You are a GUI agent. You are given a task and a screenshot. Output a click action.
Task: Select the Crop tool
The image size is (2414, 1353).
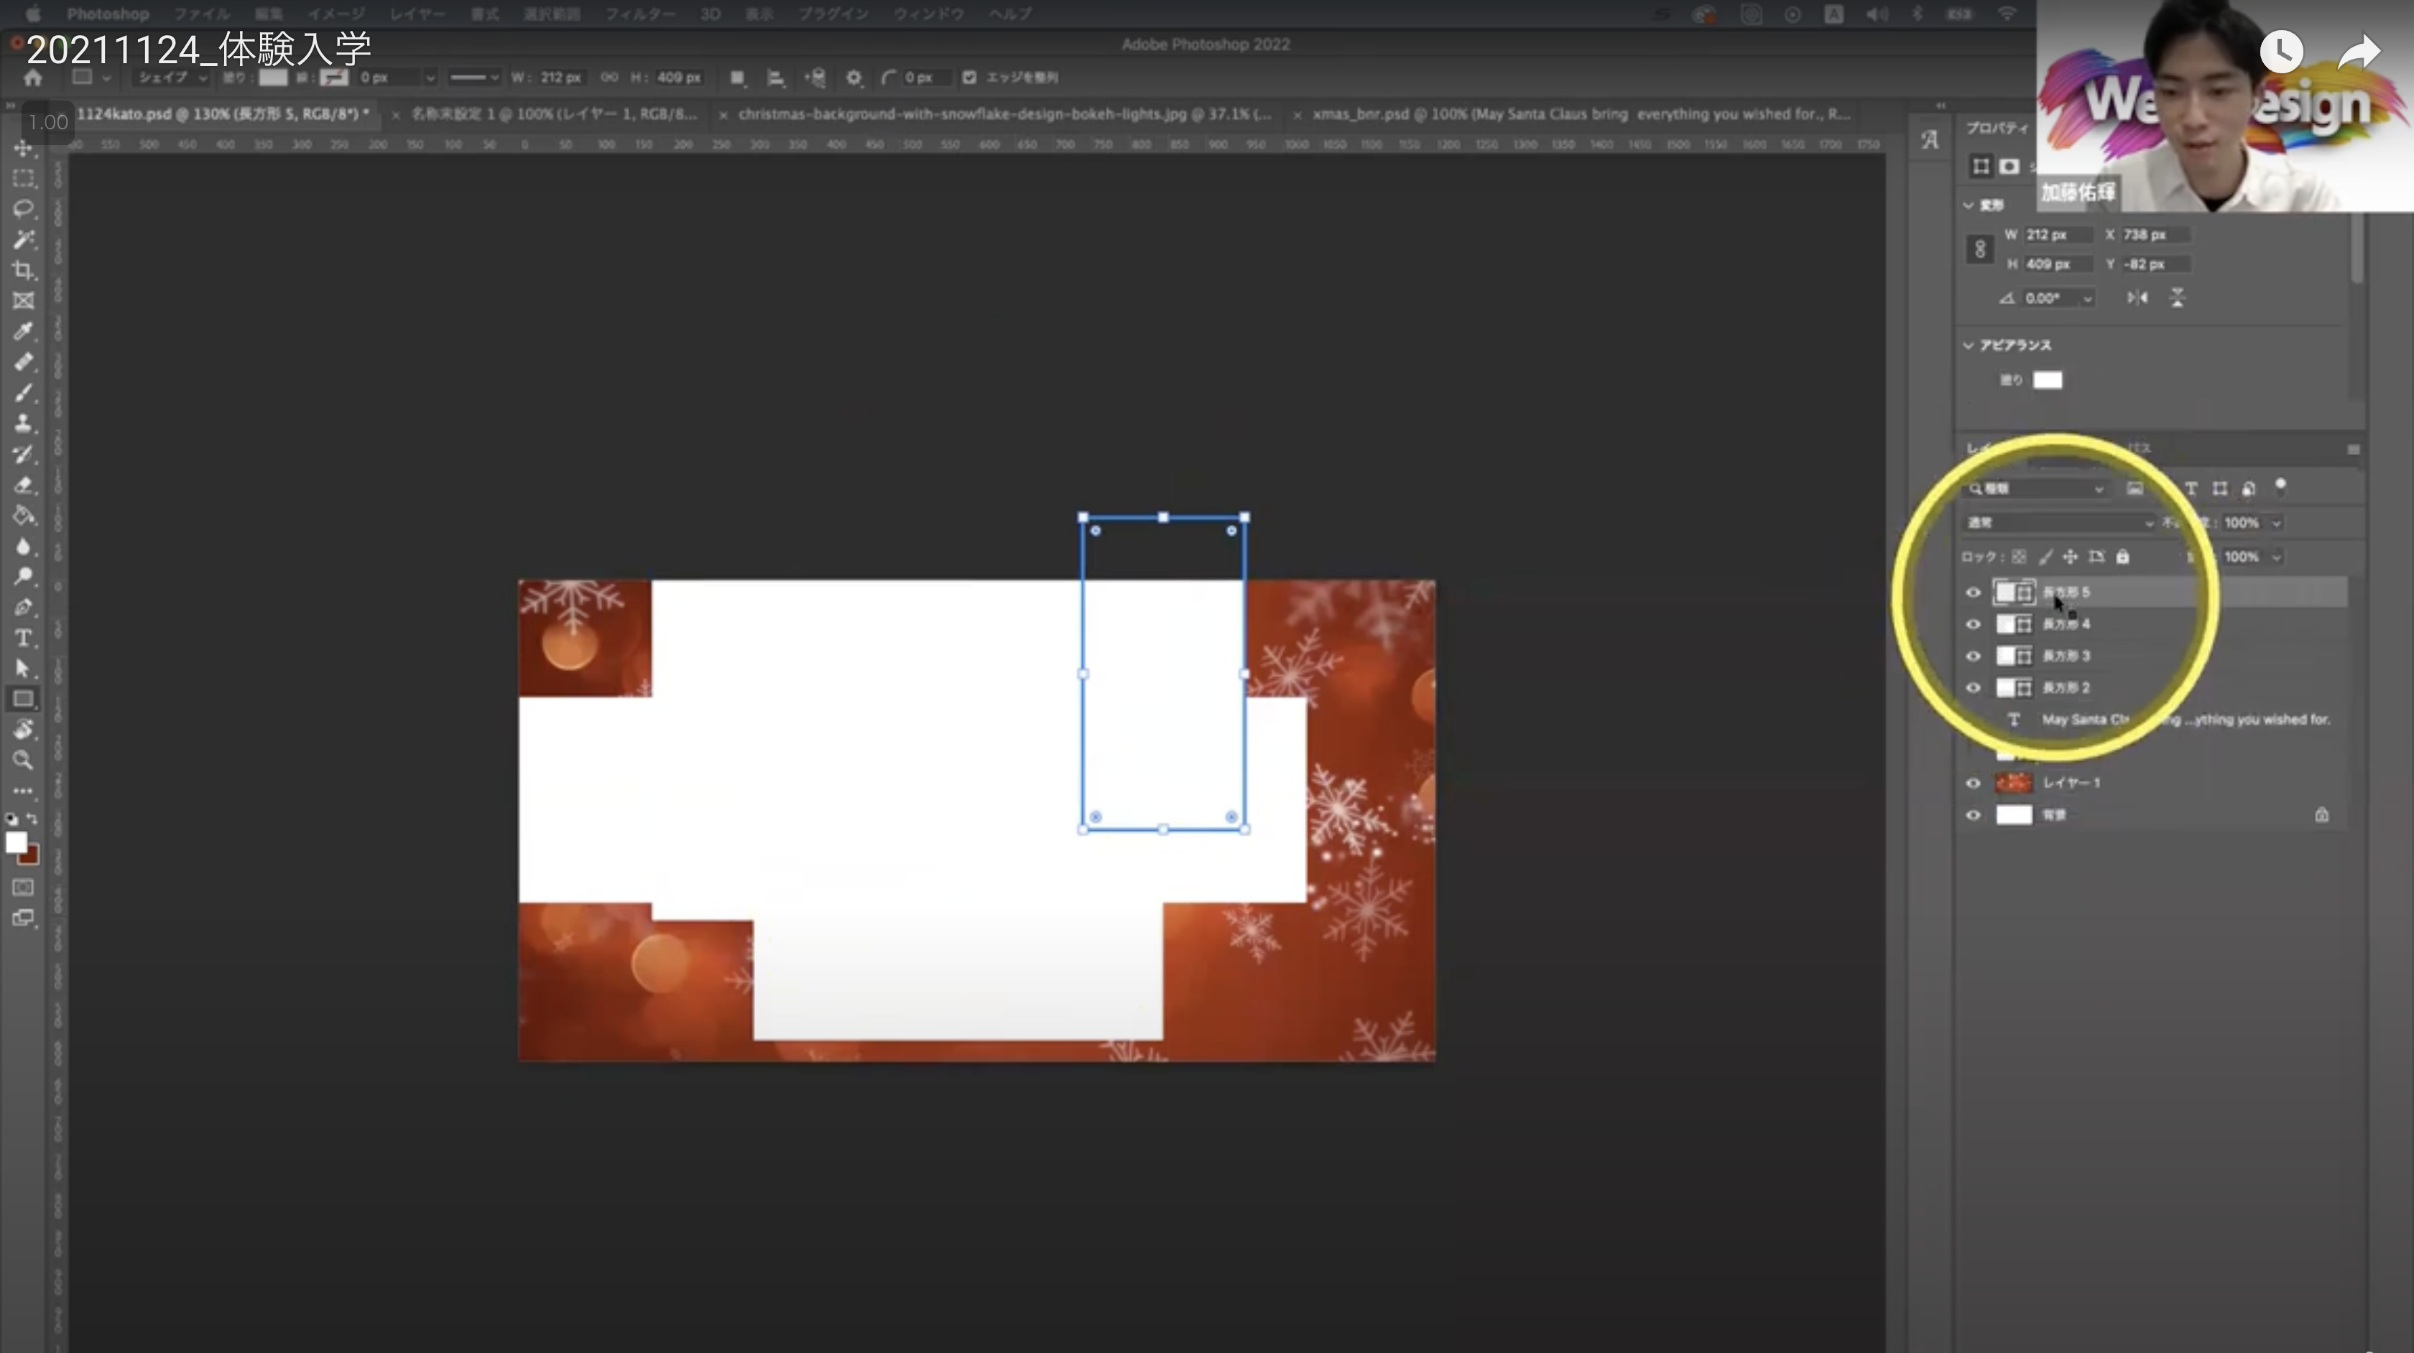(24, 270)
